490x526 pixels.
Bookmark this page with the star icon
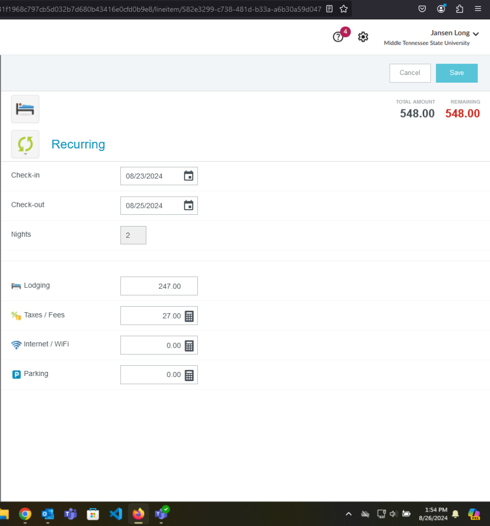tap(344, 9)
